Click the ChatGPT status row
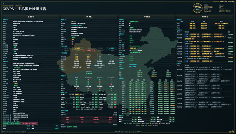 (89, 105)
